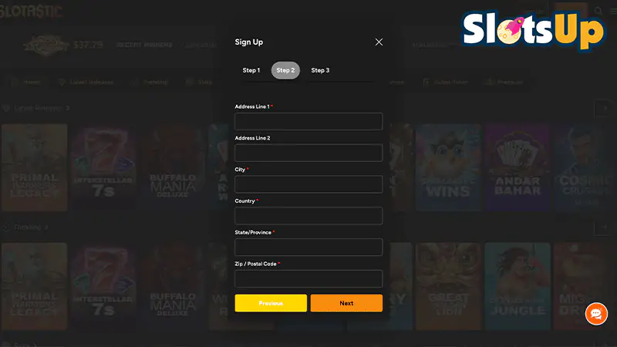The image size is (617, 347).
Task: Open the Latest Releases section link
Action: tap(36, 108)
